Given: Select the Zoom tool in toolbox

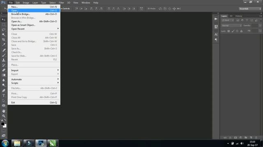Looking at the screenshot, I should (4, 116).
